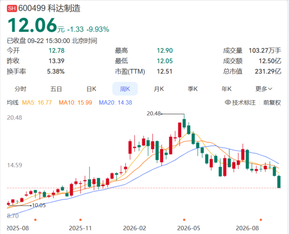Click the current price 12.06
The height and width of the screenshot is (234, 289).
pyautogui.click(x=32, y=26)
